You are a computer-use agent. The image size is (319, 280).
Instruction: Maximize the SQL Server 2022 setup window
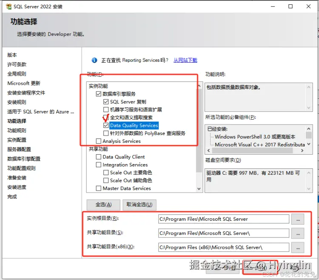tap(291, 6)
